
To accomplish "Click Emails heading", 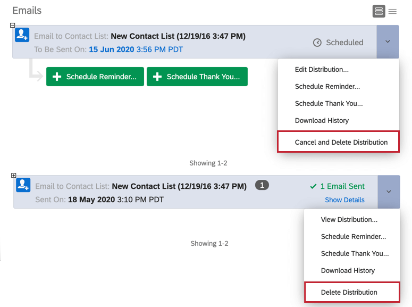I will pos(27,11).
